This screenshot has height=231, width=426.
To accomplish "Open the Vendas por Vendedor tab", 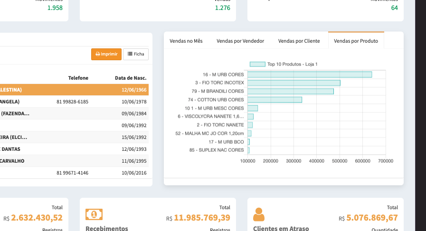I will tap(240, 41).
